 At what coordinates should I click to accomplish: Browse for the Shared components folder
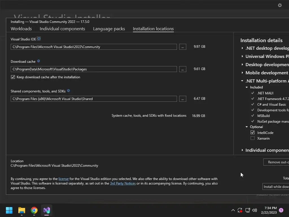[x=183, y=99]
